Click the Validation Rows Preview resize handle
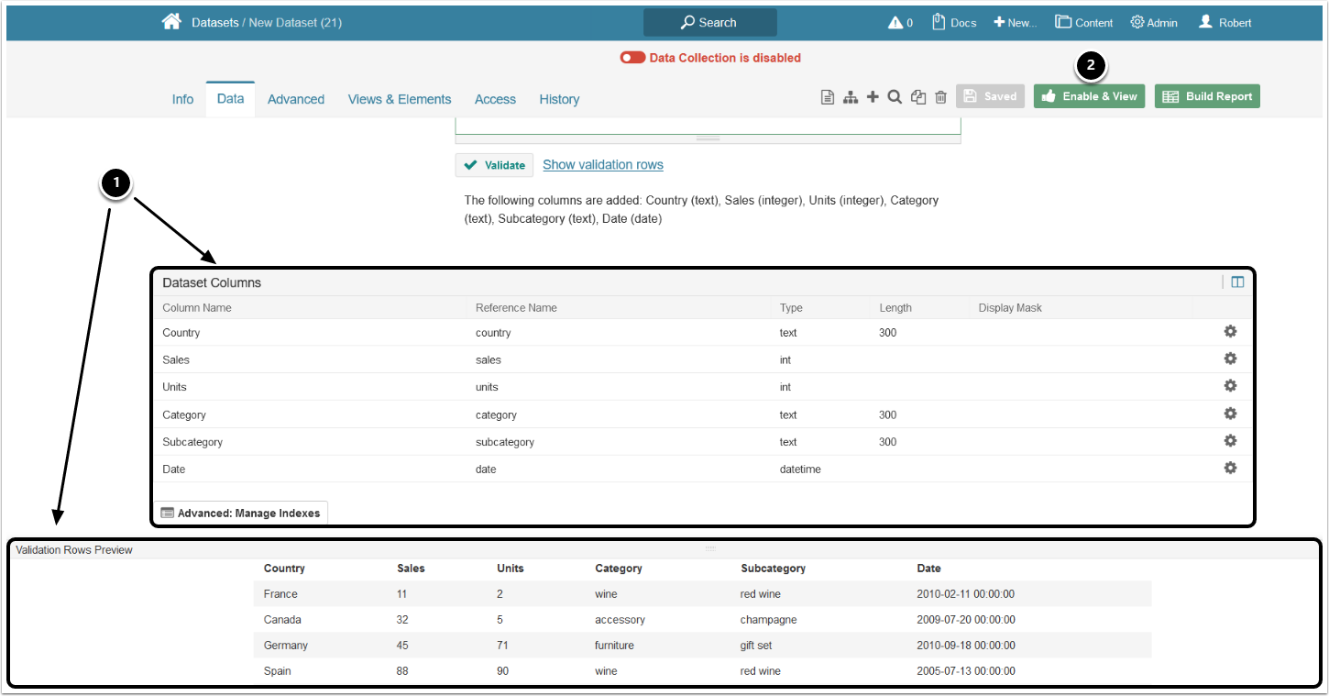Image resolution: width=1329 pixels, height=696 pixels. (x=710, y=548)
